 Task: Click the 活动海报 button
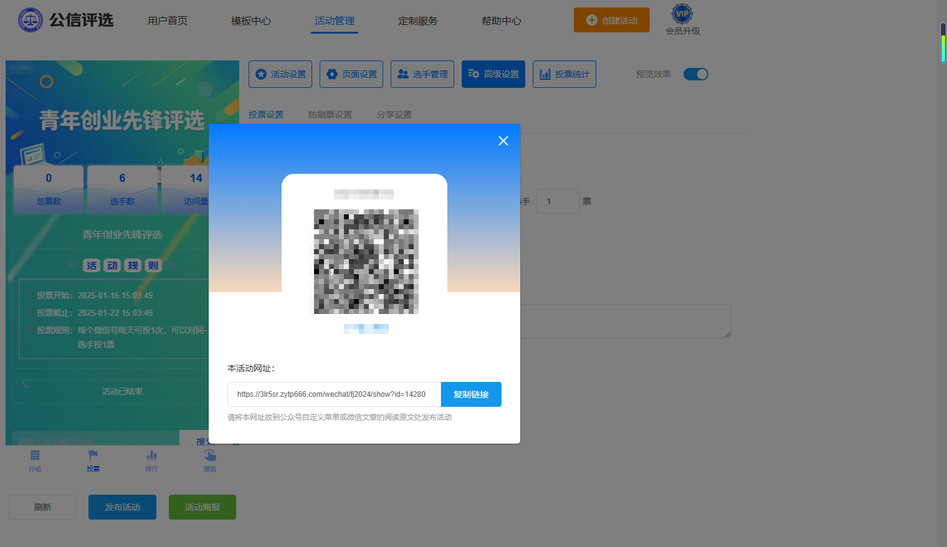pos(202,507)
